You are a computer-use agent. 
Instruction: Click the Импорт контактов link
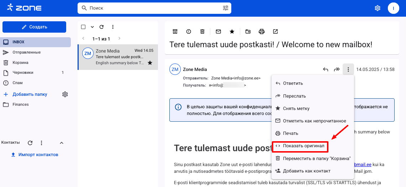[38, 155]
